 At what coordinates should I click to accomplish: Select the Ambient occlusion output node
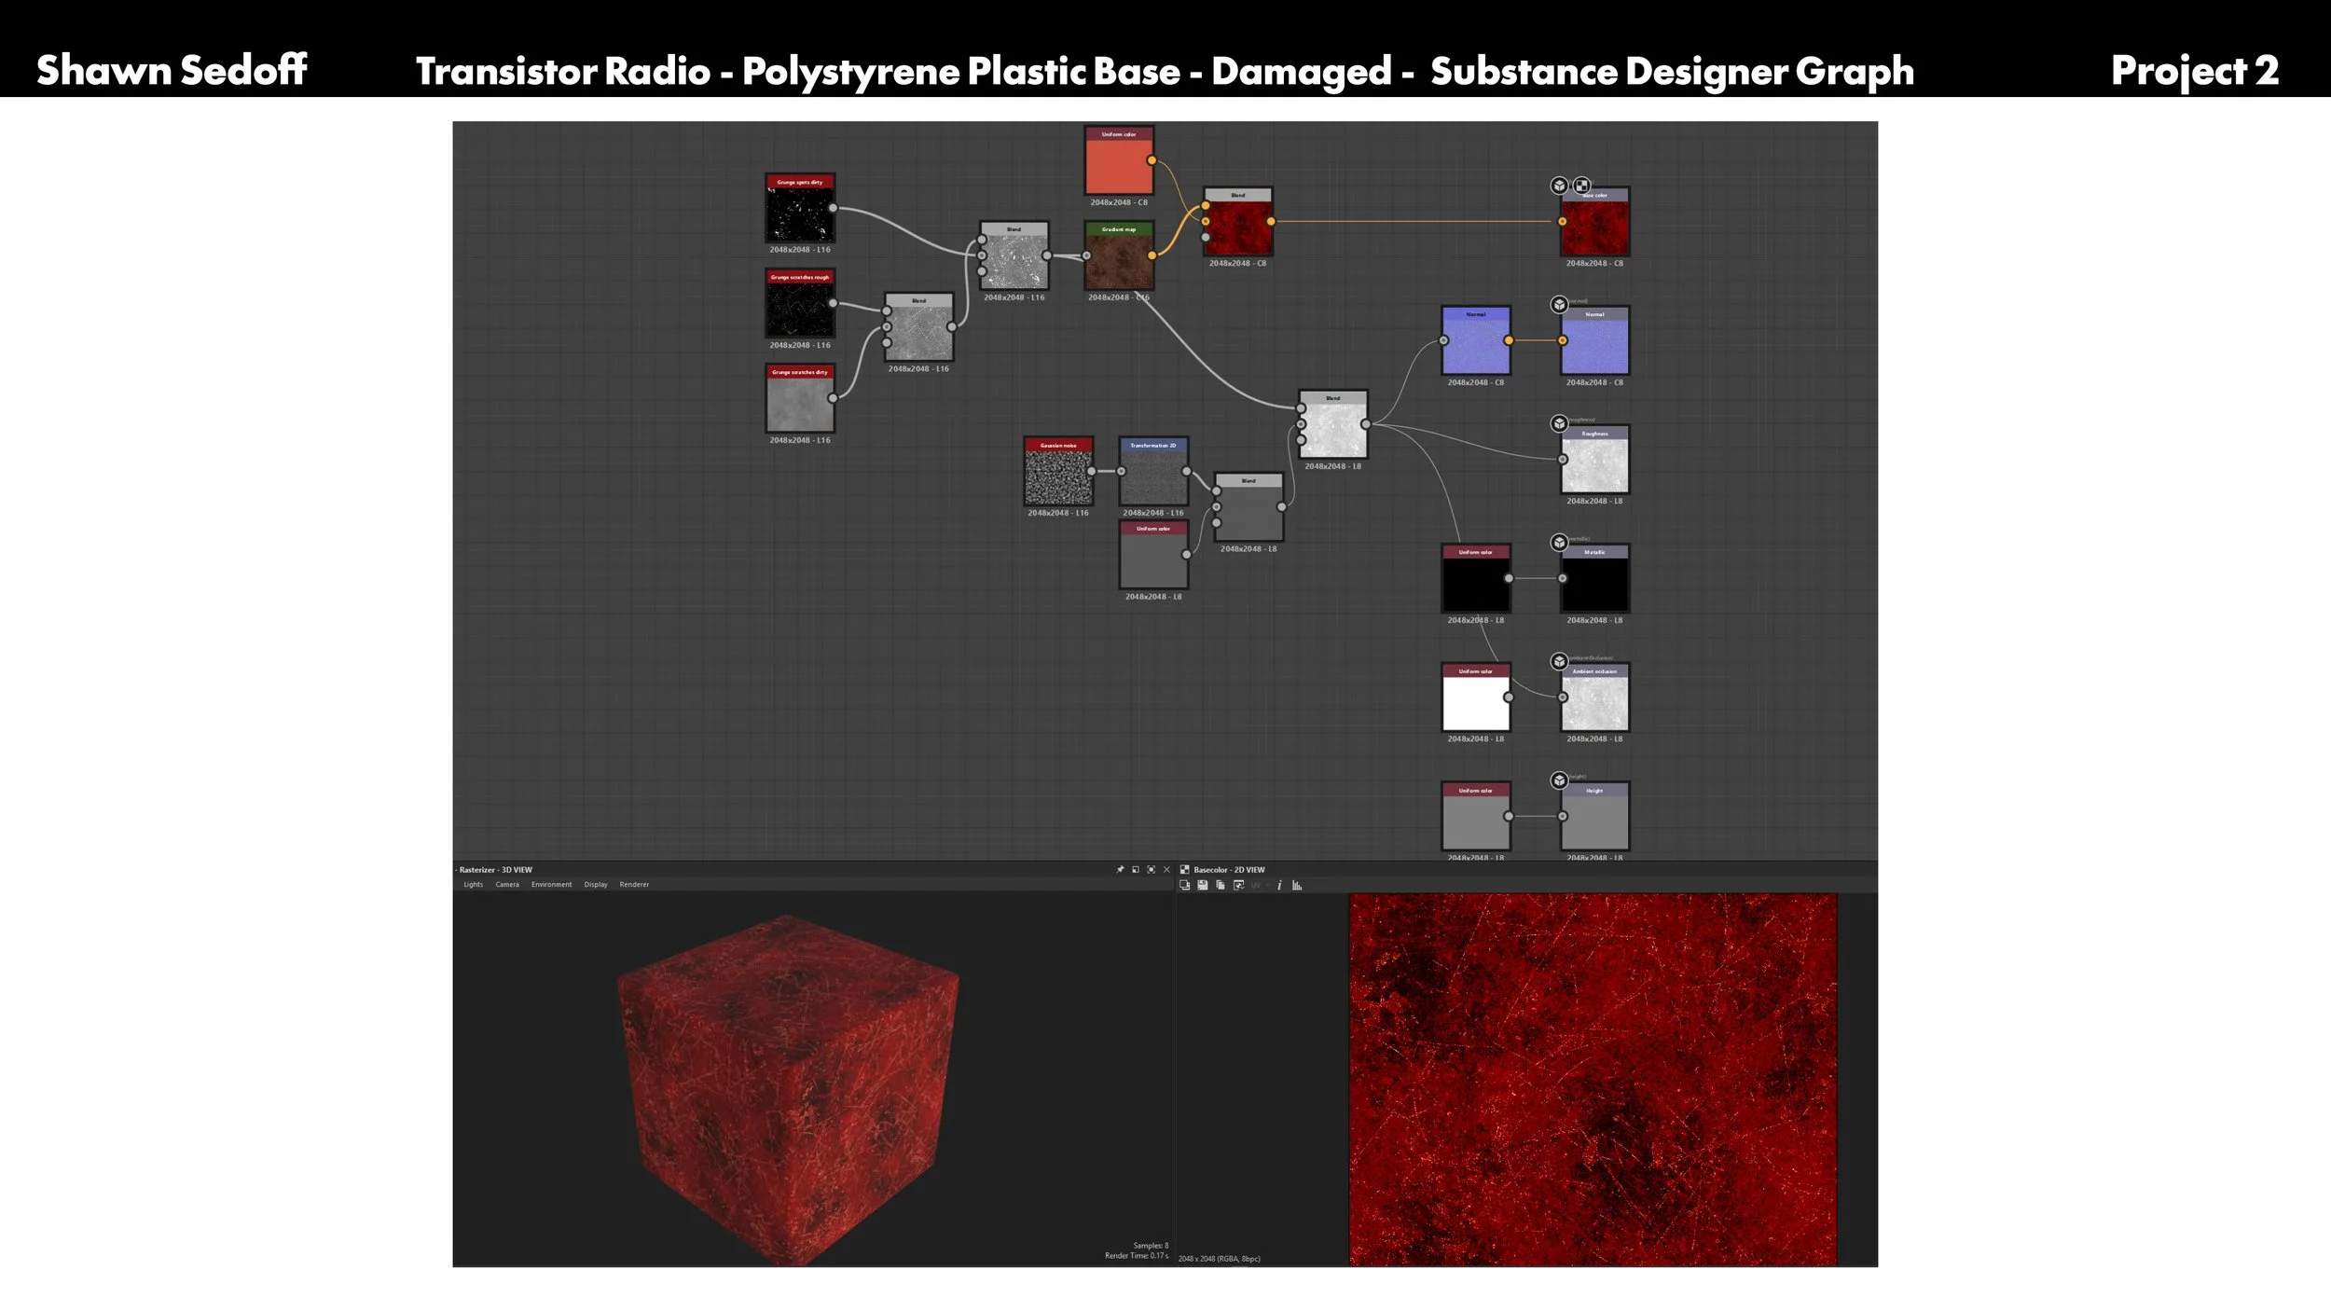[1595, 697]
